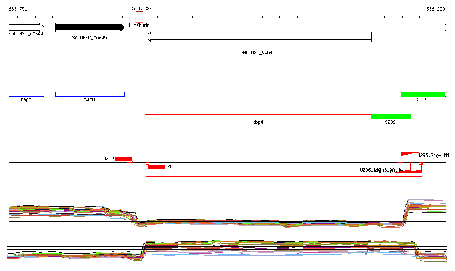This screenshot has height=271, width=455.
Task: Click the green S240 segment bar
Action: pyautogui.click(x=423, y=94)
